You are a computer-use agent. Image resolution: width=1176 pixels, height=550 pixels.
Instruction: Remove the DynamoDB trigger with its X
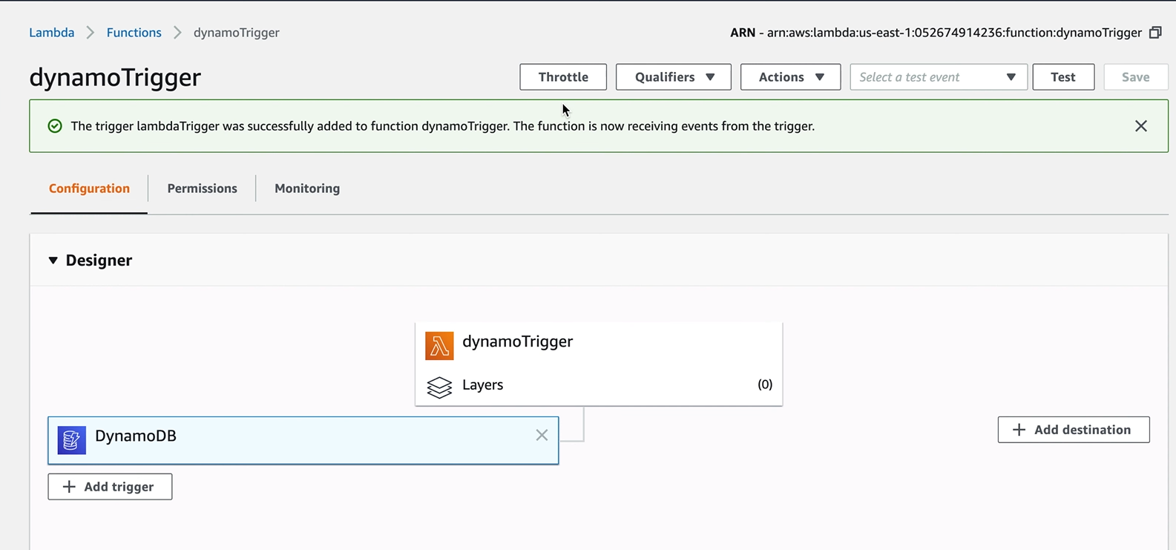pyautogui.click(x=542, y=436)
